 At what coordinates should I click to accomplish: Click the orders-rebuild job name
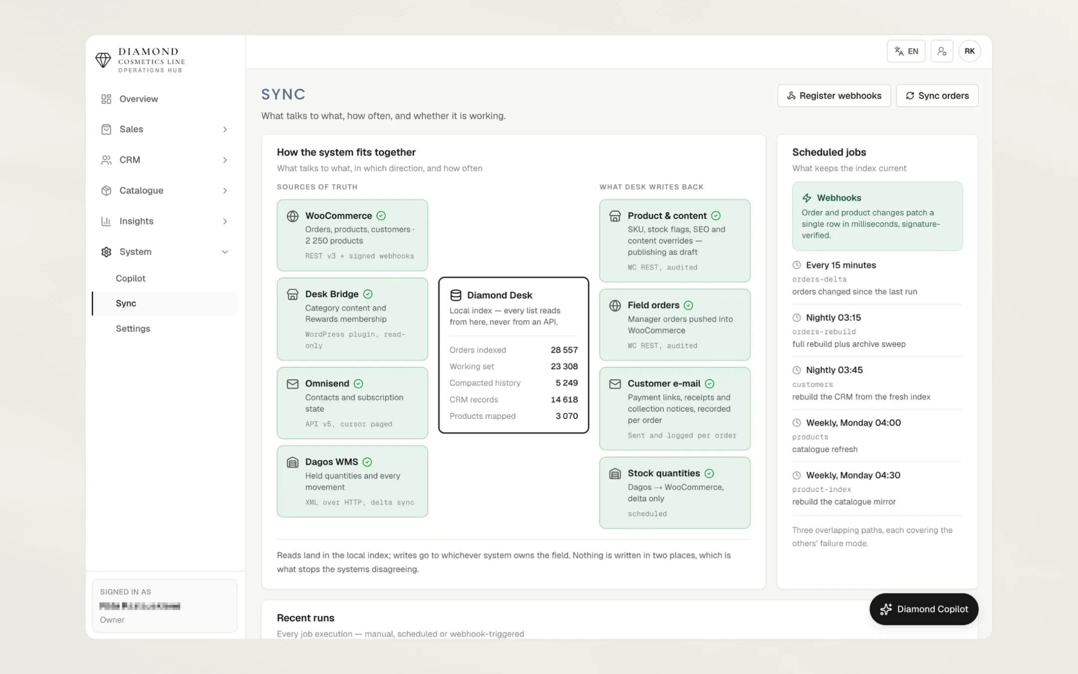coord(824,332)
